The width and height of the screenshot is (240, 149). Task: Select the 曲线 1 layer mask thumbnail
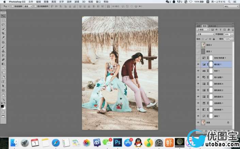211,116
